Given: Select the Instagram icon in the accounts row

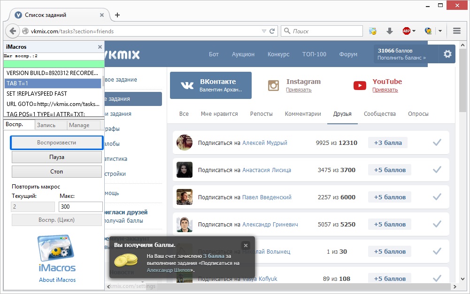Looking at the screenshot, I should [x=274, y=85].
